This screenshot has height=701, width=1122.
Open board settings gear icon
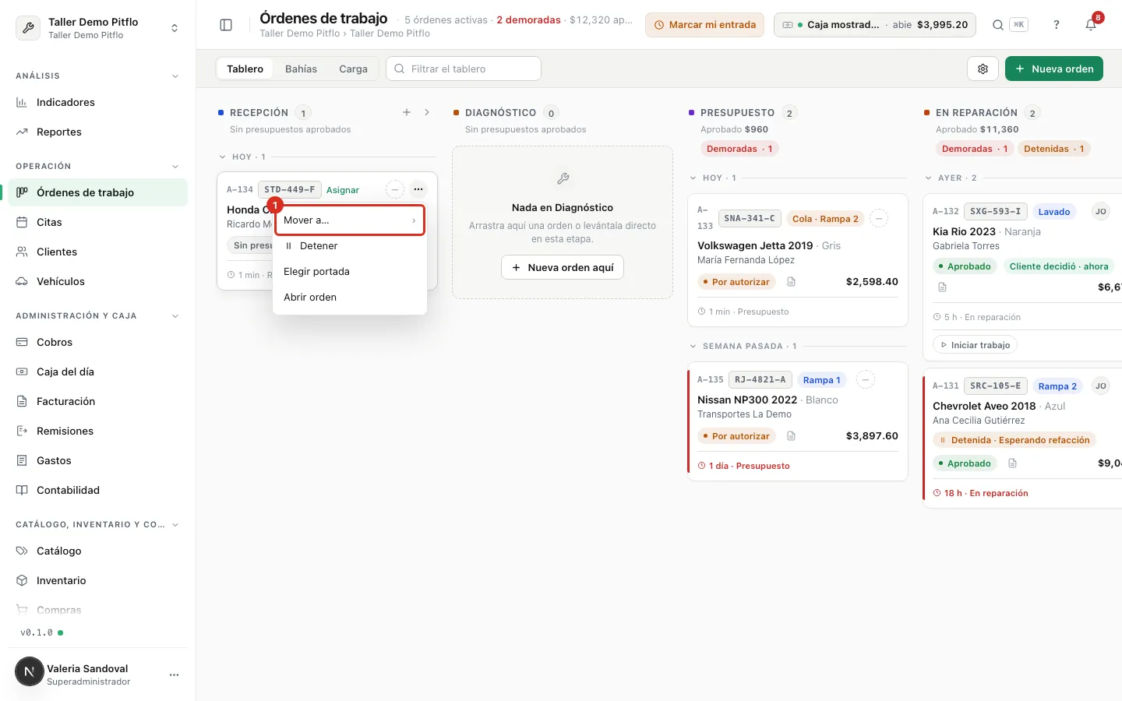click(983, 69)
